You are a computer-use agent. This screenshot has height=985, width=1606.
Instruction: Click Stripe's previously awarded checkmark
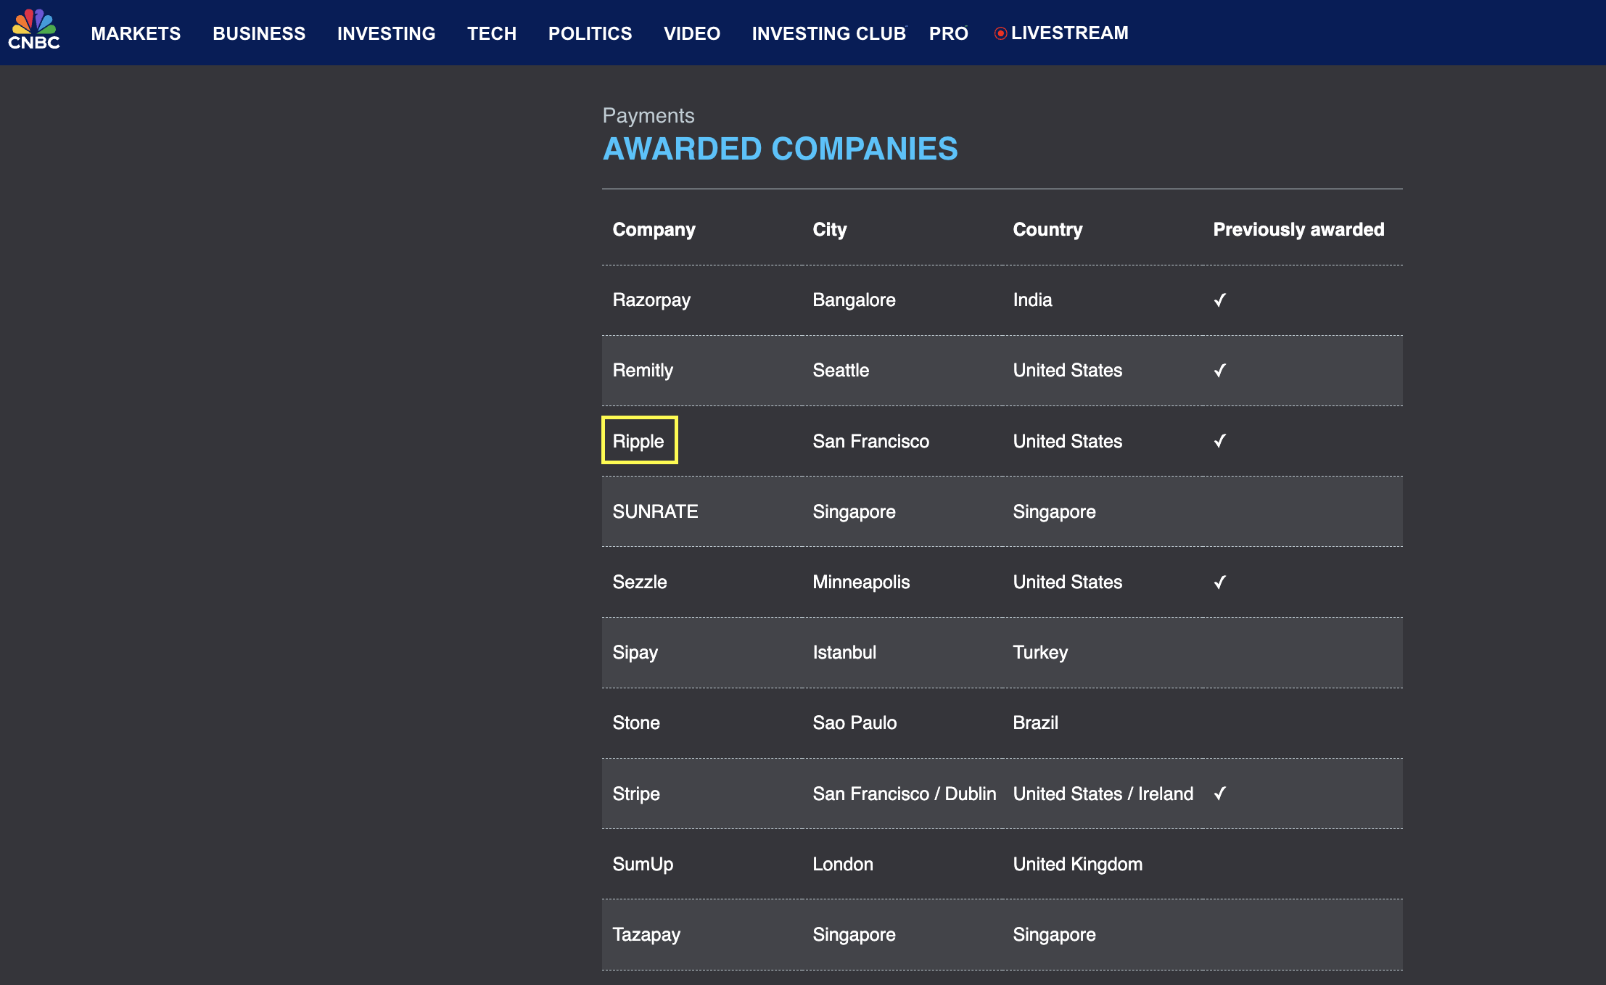1219,794
